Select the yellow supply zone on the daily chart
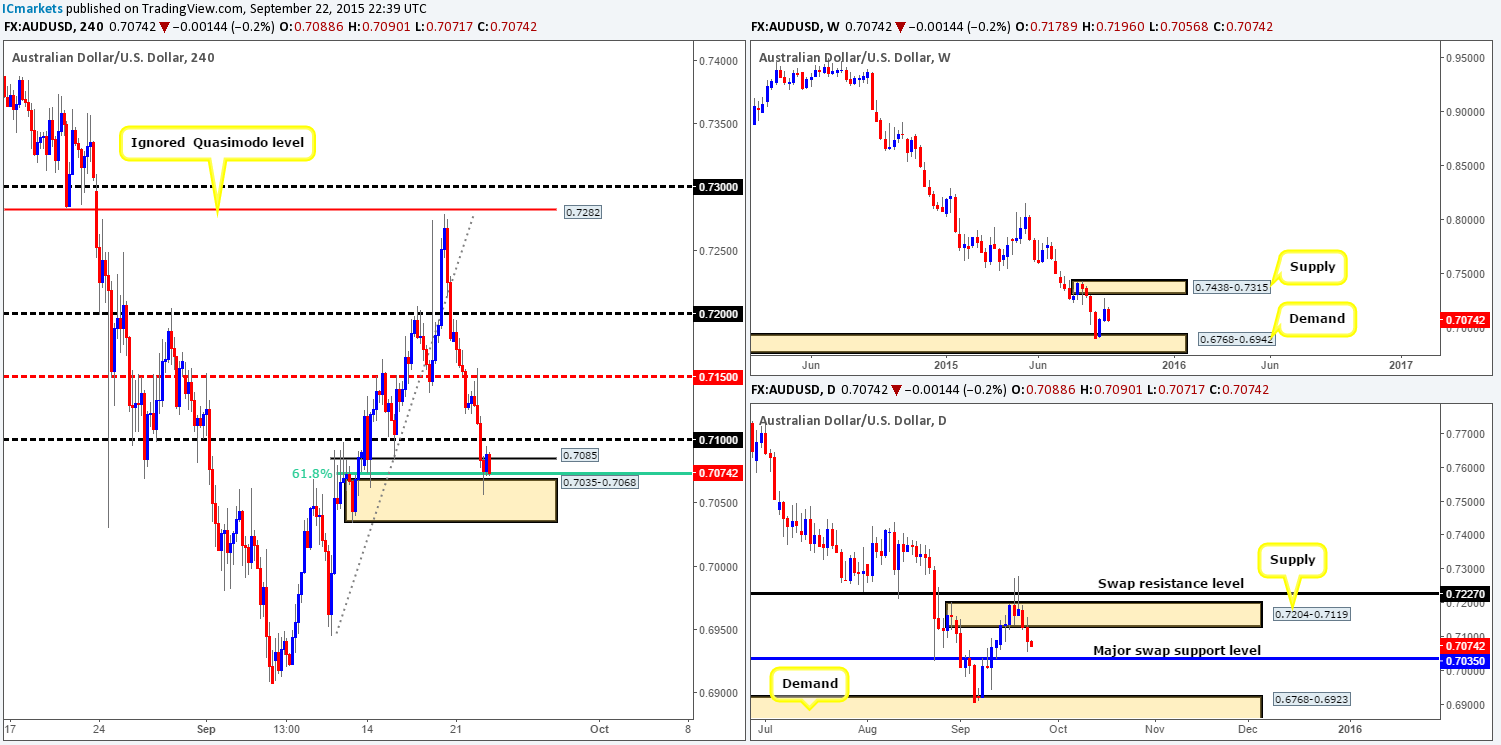The height and width of the screenshot is (745, 1501). click(1105, 614)
